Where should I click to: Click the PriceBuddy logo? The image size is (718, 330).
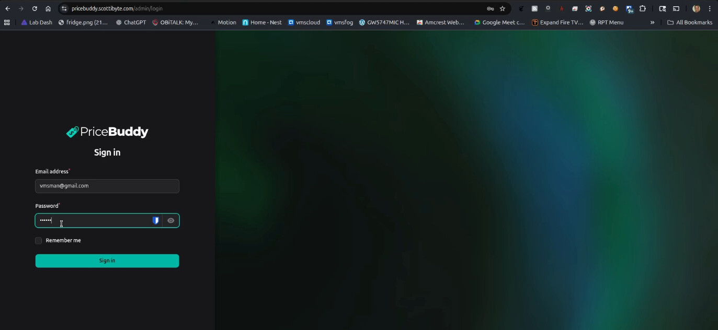tap(107, 132)
